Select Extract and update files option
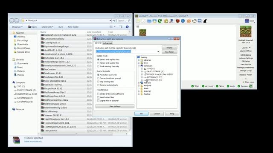 point(98,63)
